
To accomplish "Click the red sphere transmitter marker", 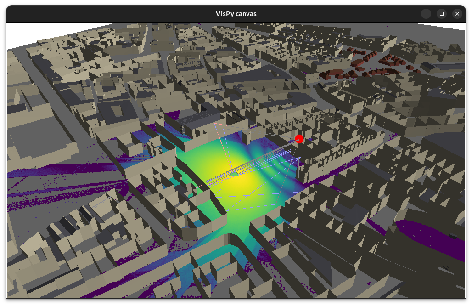I will point(299,139).
